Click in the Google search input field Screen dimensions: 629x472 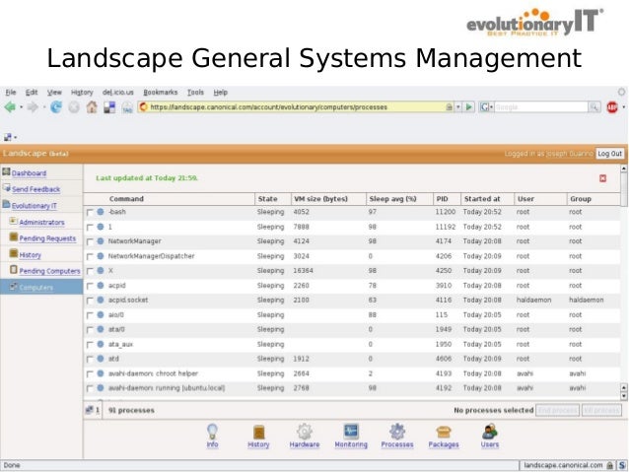coord(540,107)
